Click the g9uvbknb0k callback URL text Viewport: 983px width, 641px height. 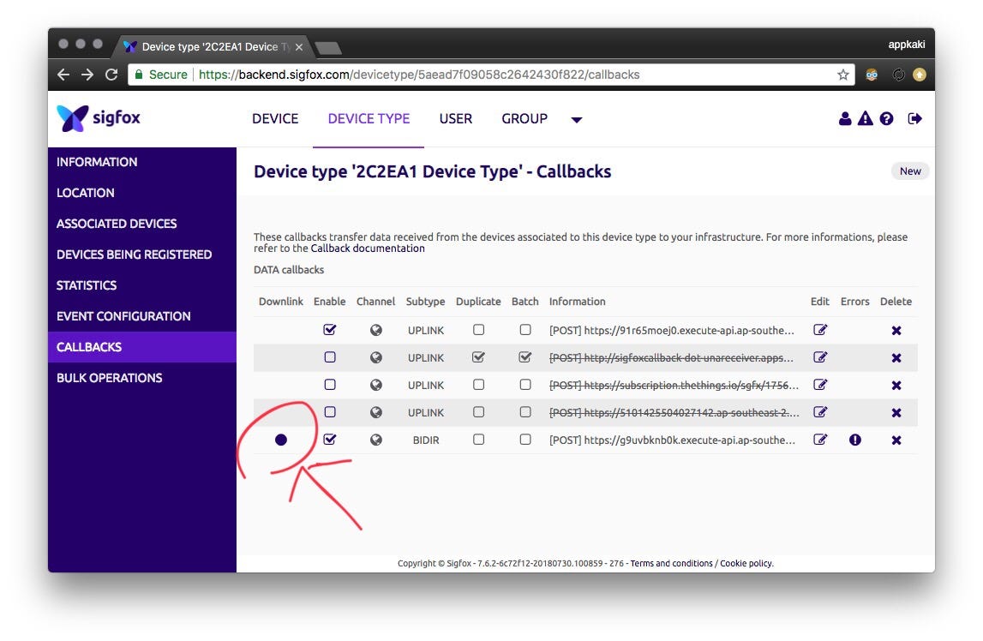pos(672,440)
